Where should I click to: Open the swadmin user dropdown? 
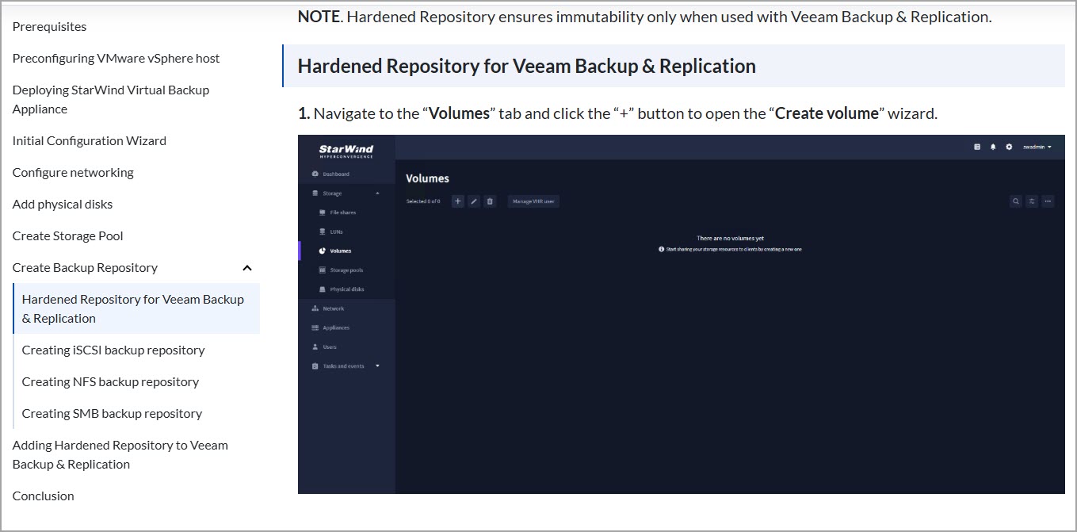[1037, 147]
